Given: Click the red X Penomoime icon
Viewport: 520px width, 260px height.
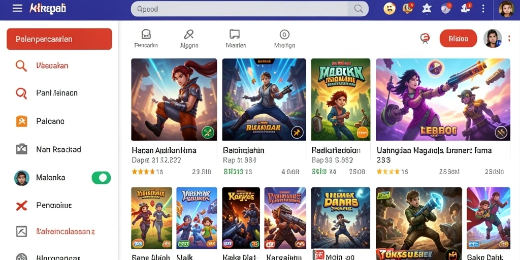Looking at the screenshot, I should tap(21, 206).
